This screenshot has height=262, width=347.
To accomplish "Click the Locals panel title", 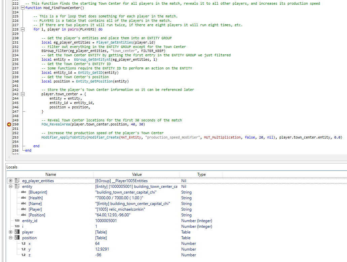I will coord(12,167).
